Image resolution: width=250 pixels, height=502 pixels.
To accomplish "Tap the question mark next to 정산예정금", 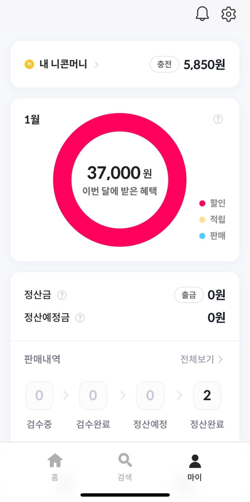I will (x=80, y=318).
